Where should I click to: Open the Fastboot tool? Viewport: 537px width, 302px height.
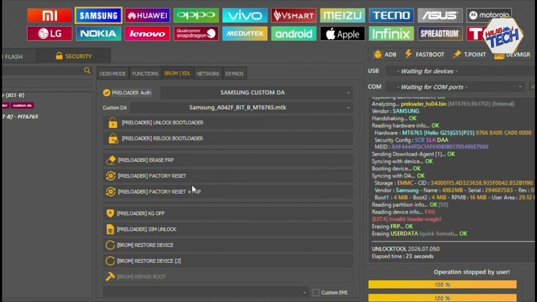[x=425, y=55]
